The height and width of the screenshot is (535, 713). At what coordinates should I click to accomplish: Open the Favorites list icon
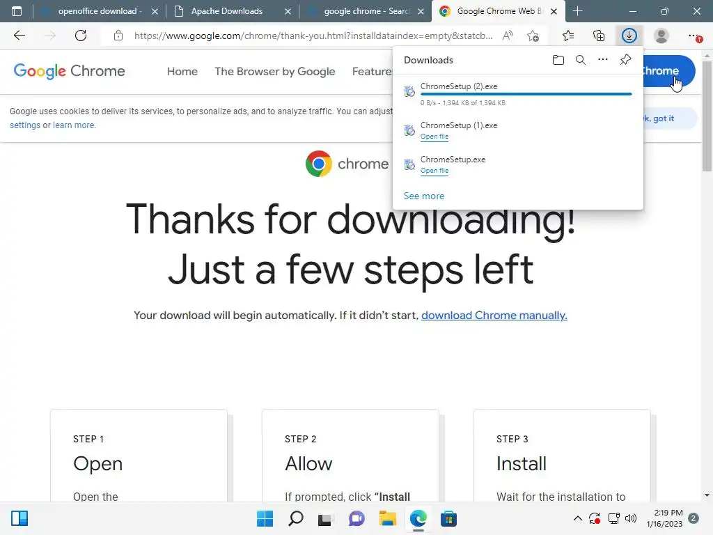(568, 36)
